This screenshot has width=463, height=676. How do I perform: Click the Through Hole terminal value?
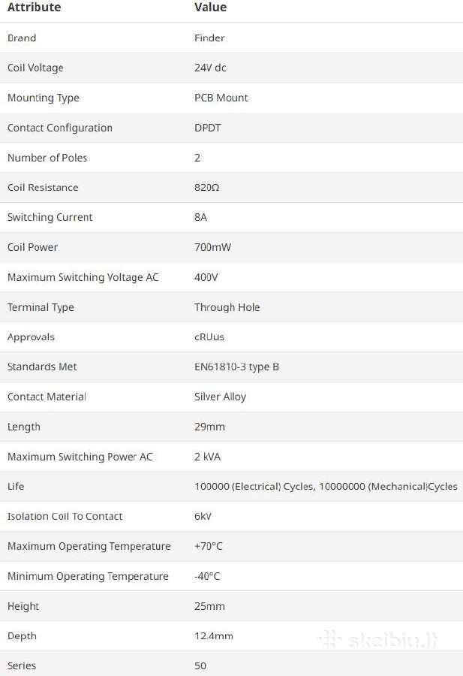point(227,307)
